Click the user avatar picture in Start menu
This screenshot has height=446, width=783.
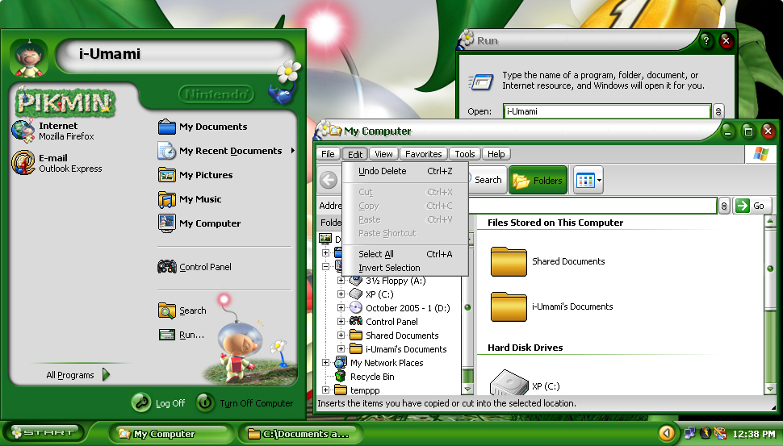pos(28,59)
